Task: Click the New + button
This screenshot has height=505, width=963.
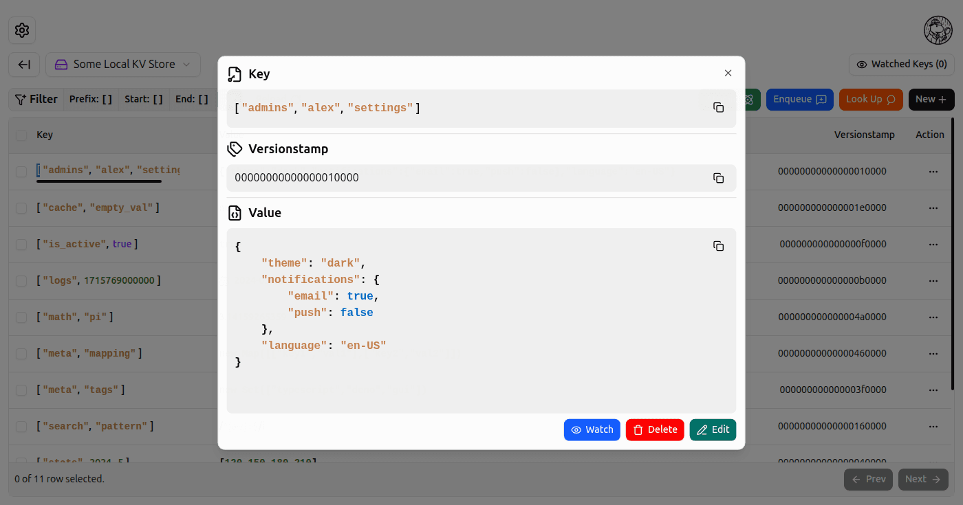Action: pos(931,100)
